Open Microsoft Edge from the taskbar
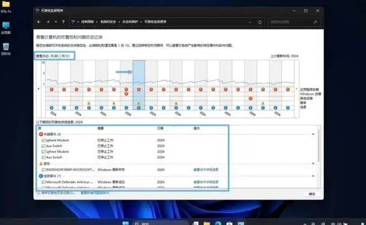366x225 pixels. coord(218,223)
